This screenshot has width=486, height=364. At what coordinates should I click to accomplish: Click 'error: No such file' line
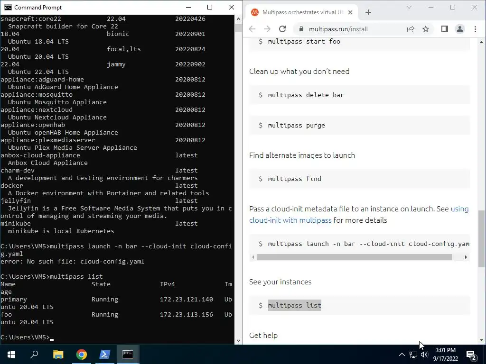[x=73, y=262]
